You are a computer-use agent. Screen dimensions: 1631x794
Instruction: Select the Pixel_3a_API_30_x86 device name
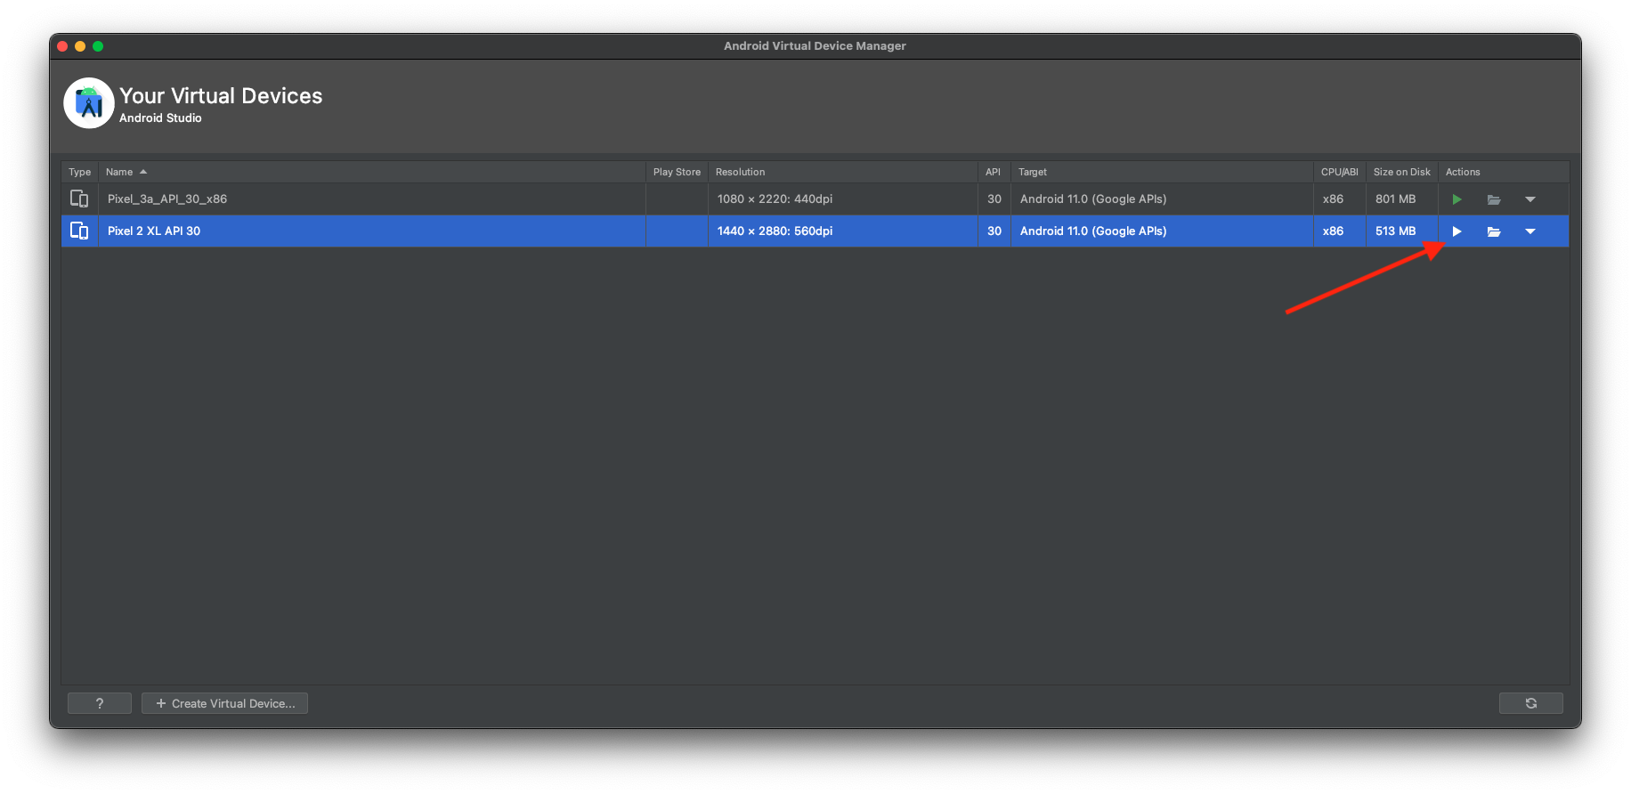167,199
